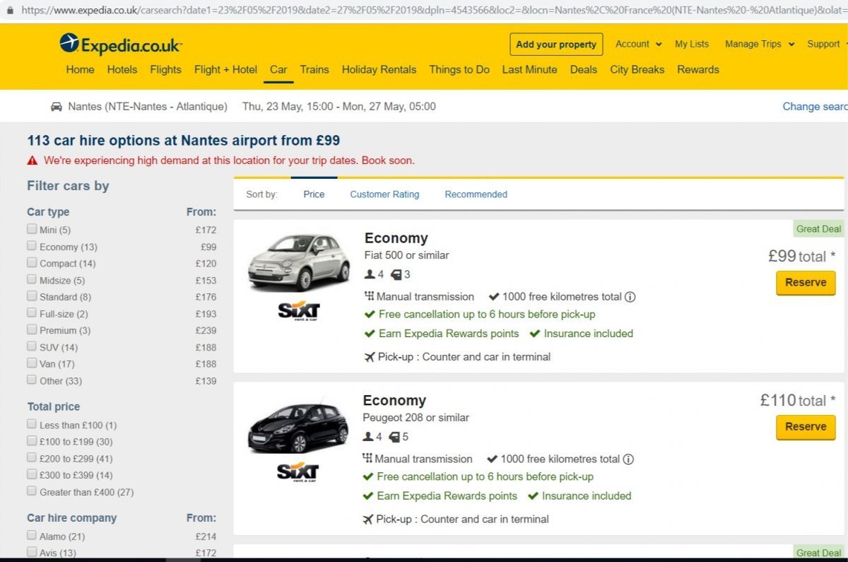Image resolution: width=848 pixels, height=562 pixels.
Task: Open the Account dropdown menu
Action: [x=638, y=44]
